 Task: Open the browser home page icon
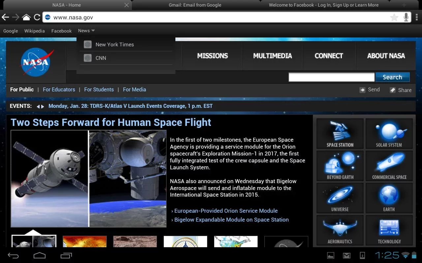tap(26, 17)
